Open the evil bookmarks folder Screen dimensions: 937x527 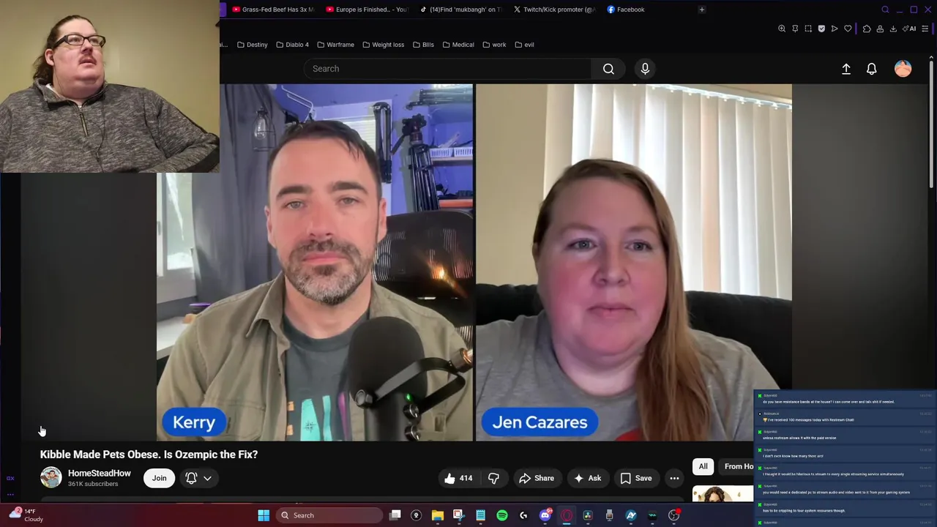524,45
